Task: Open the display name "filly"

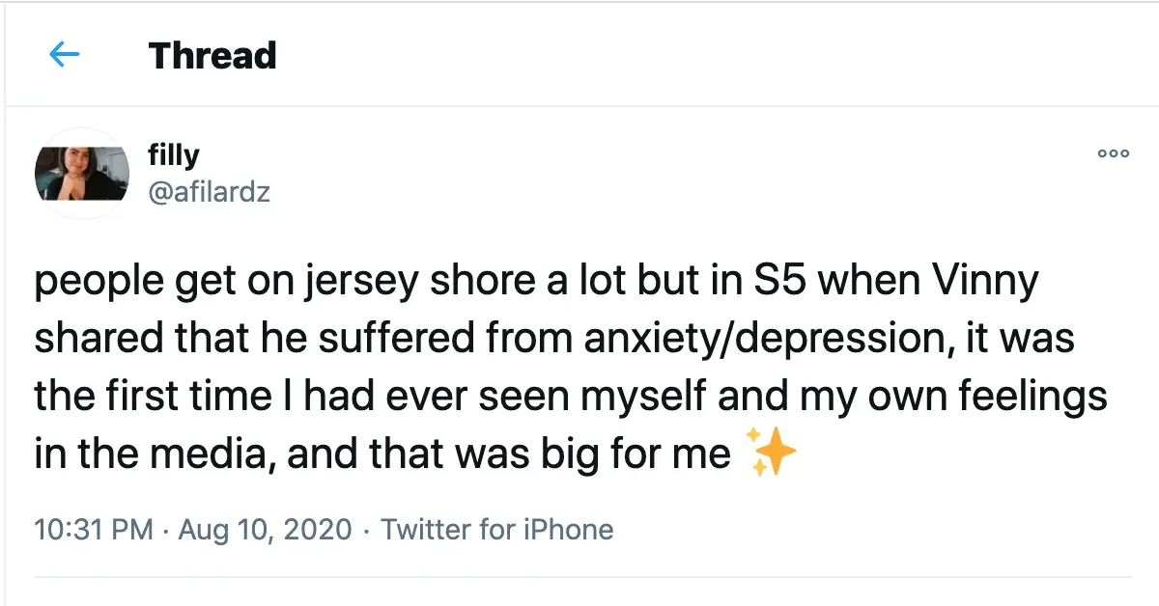Action: [x=174, y=155]
